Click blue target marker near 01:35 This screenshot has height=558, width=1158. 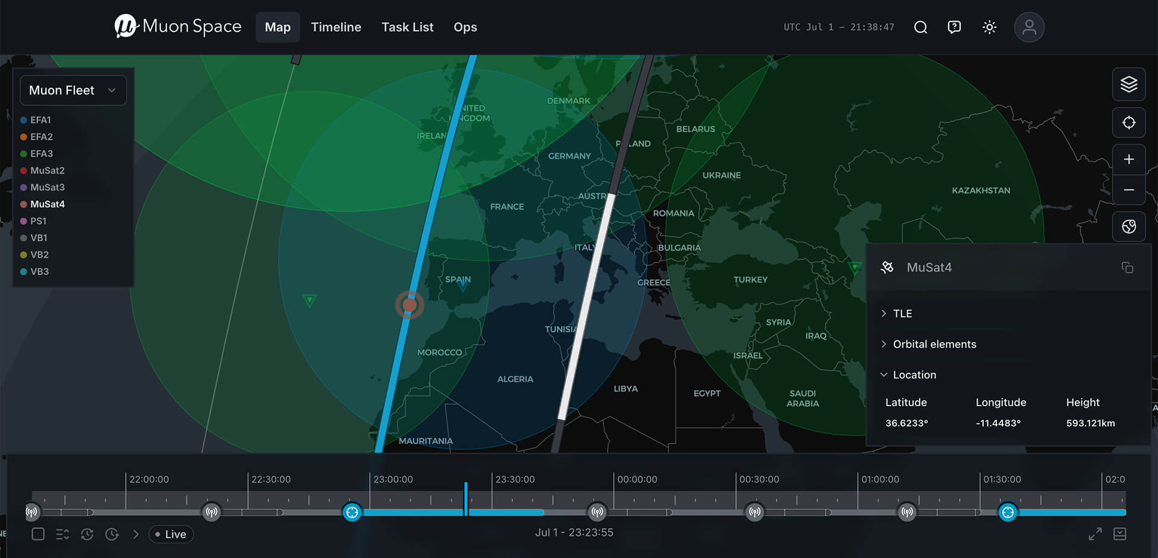[1008, 512]
